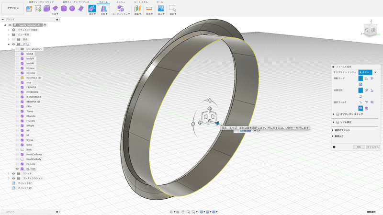Switch to ツール tab
Viewport: 383px width, 215px height.
pyautogui.click(x=160, y=2)
